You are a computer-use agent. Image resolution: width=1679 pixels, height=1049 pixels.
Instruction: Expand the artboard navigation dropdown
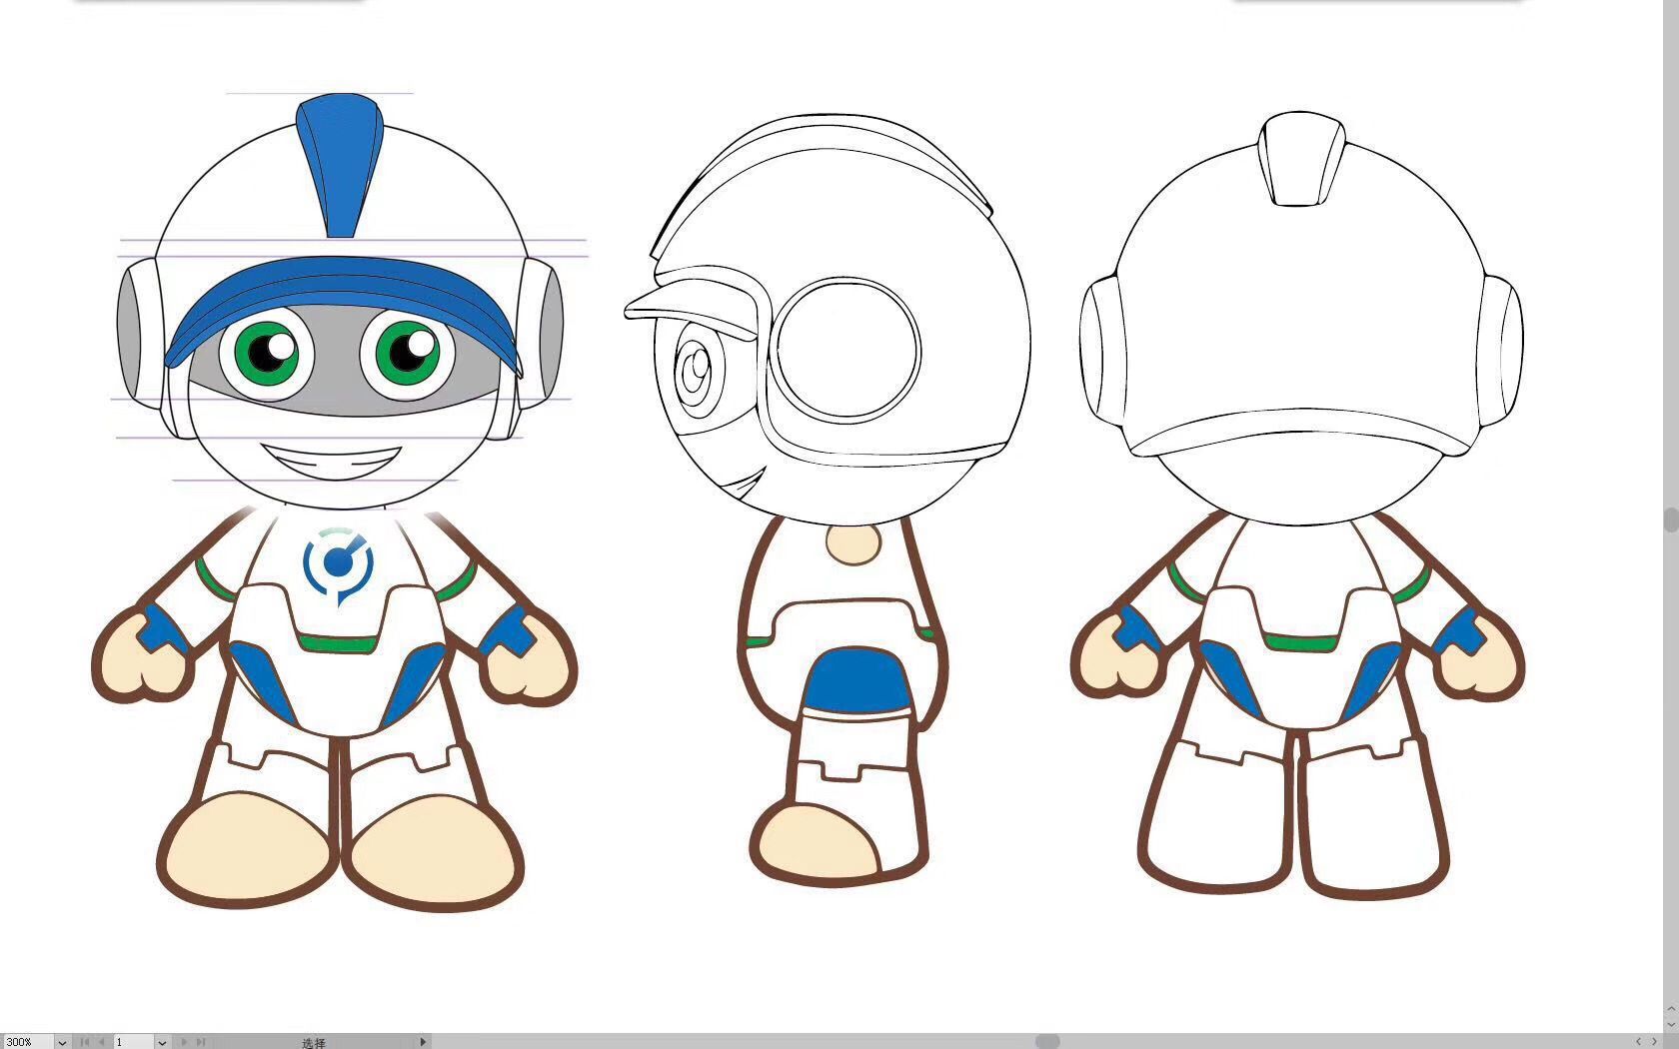(x=162, y=1042)
